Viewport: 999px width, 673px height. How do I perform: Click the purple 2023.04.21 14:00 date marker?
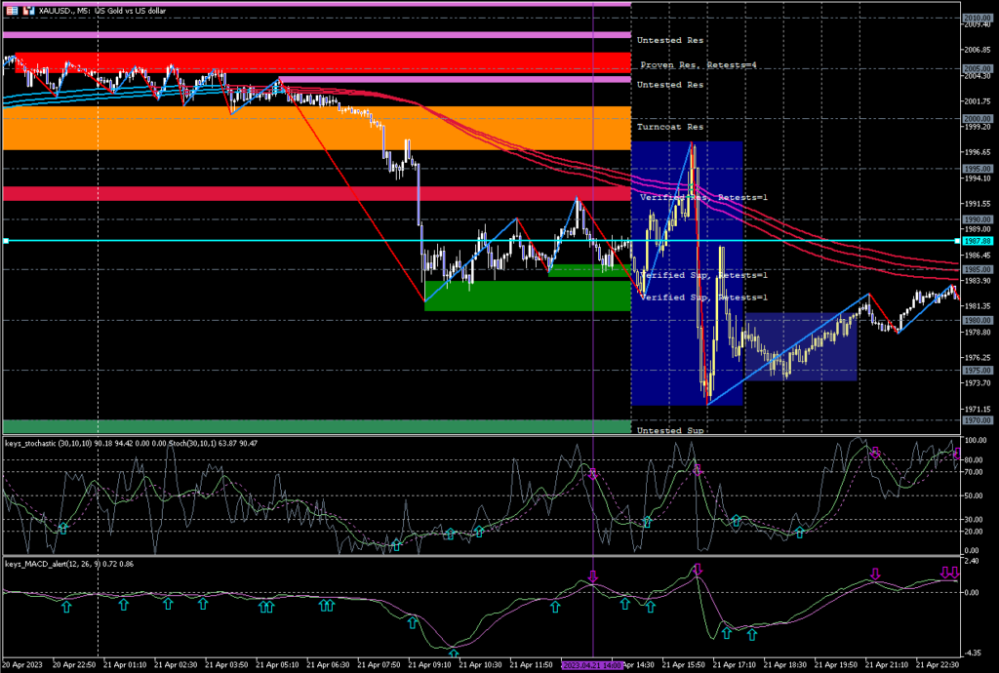(x=593, y=664)
